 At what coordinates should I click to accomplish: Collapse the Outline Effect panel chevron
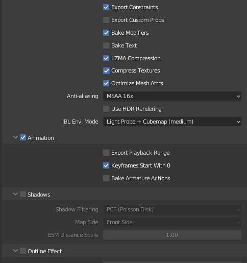coord(15,251)
